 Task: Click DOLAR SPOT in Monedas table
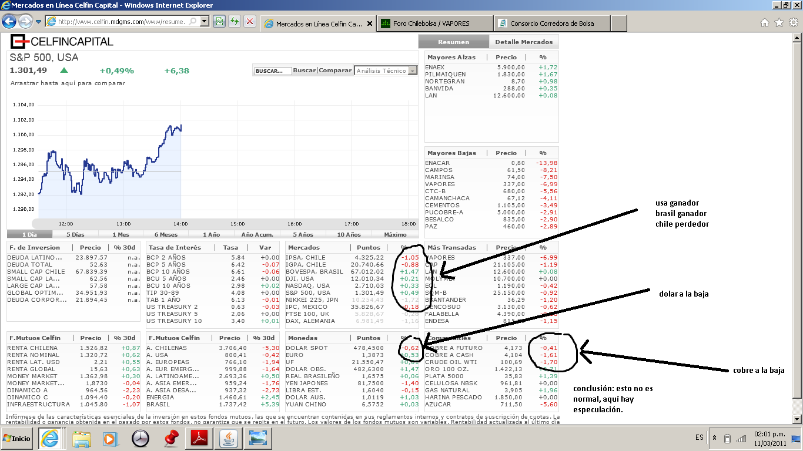point(306,348)
